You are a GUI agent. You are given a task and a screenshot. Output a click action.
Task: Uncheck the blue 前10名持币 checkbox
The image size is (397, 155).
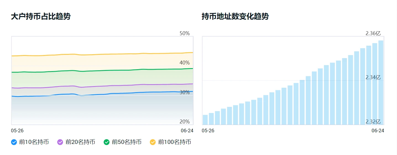click(x=14, y=142)
